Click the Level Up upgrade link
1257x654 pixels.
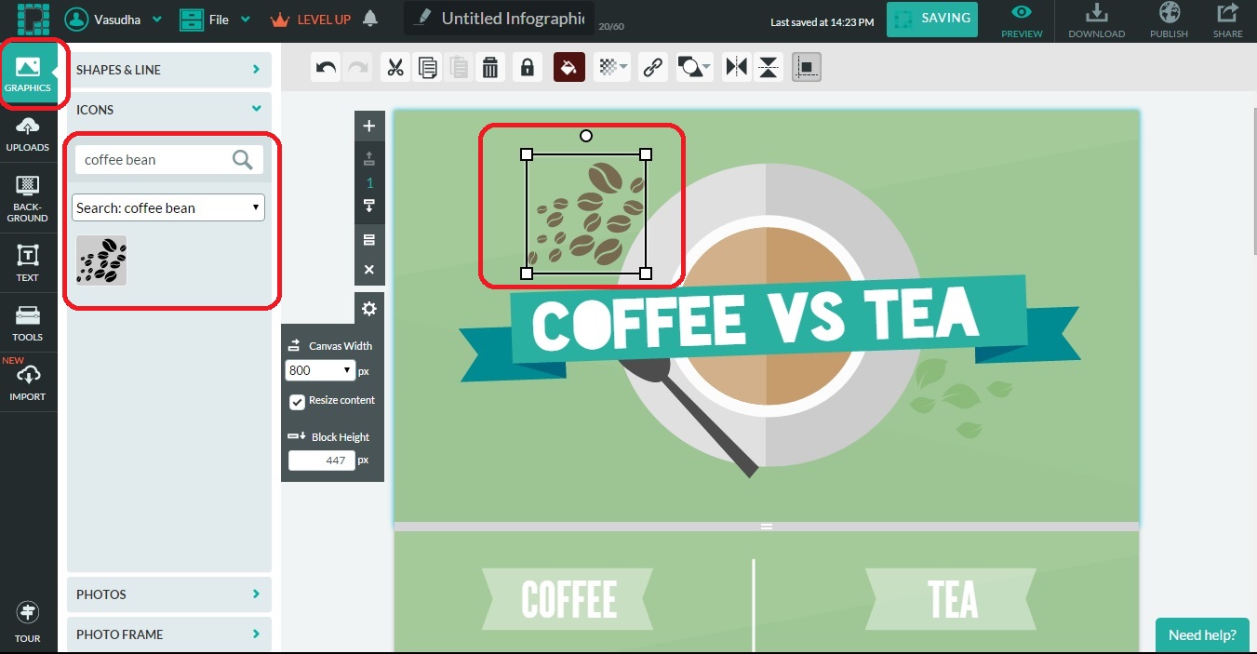(x=310, y=19)
